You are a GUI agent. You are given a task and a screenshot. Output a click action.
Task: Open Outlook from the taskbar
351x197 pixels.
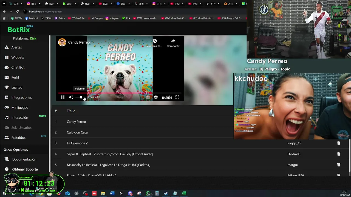pos(67,193)
